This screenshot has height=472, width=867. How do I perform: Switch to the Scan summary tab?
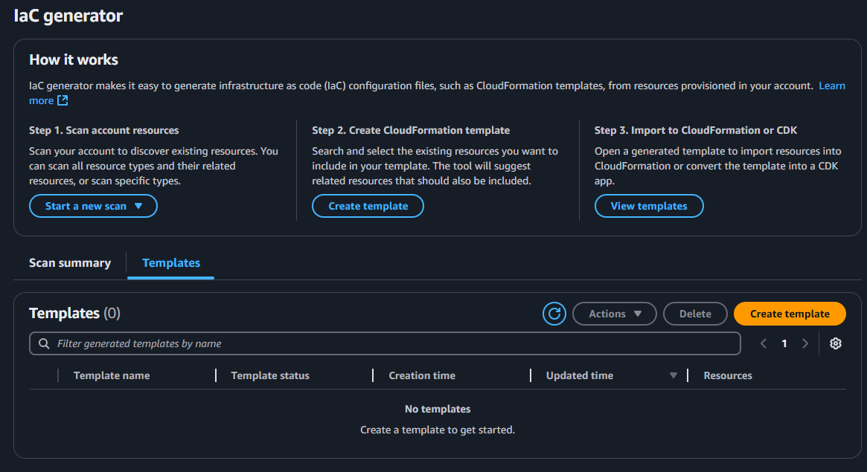(x=70, y=263)
